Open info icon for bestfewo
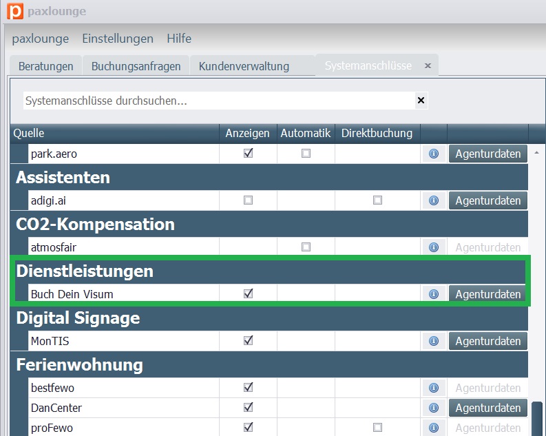This screenshot has height=436, width=546. (434, 388)
